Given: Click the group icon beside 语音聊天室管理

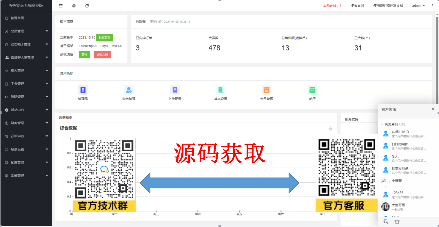Looking at the screenshot, I should (7, 57).
